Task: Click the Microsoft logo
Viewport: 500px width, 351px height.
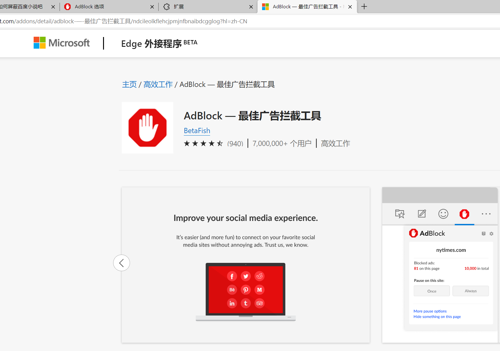Action: pyautogui.click(x=61, y=43)
